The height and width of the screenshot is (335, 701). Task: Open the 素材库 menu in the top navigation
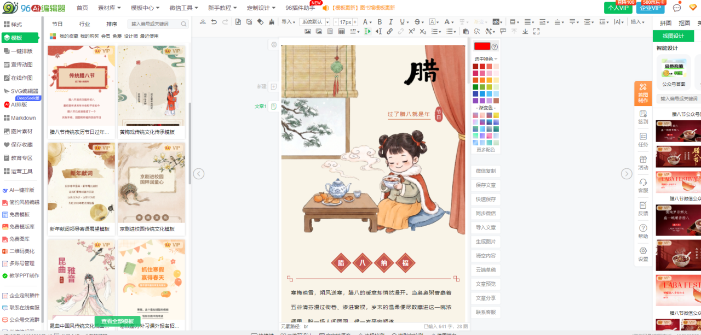click(x=110, y=8)
